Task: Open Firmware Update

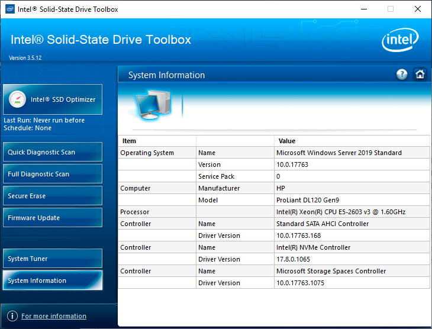Action: [x=52, y=218]
